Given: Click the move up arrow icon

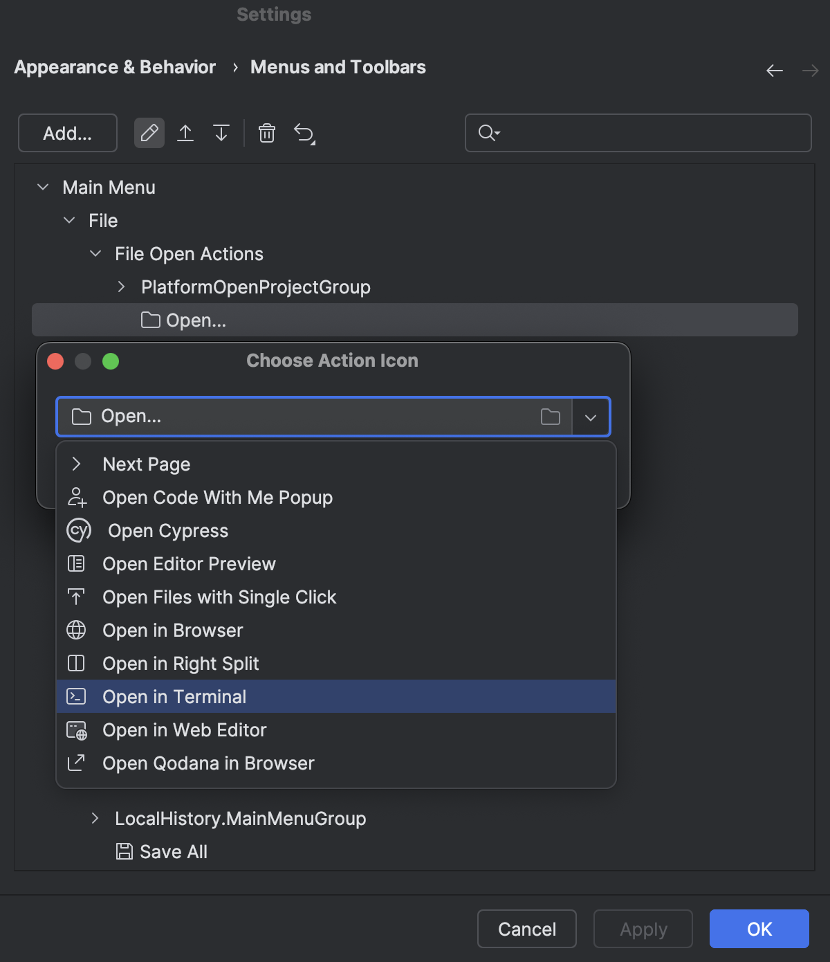Looking at the screenshot, I should pos(185,133).
